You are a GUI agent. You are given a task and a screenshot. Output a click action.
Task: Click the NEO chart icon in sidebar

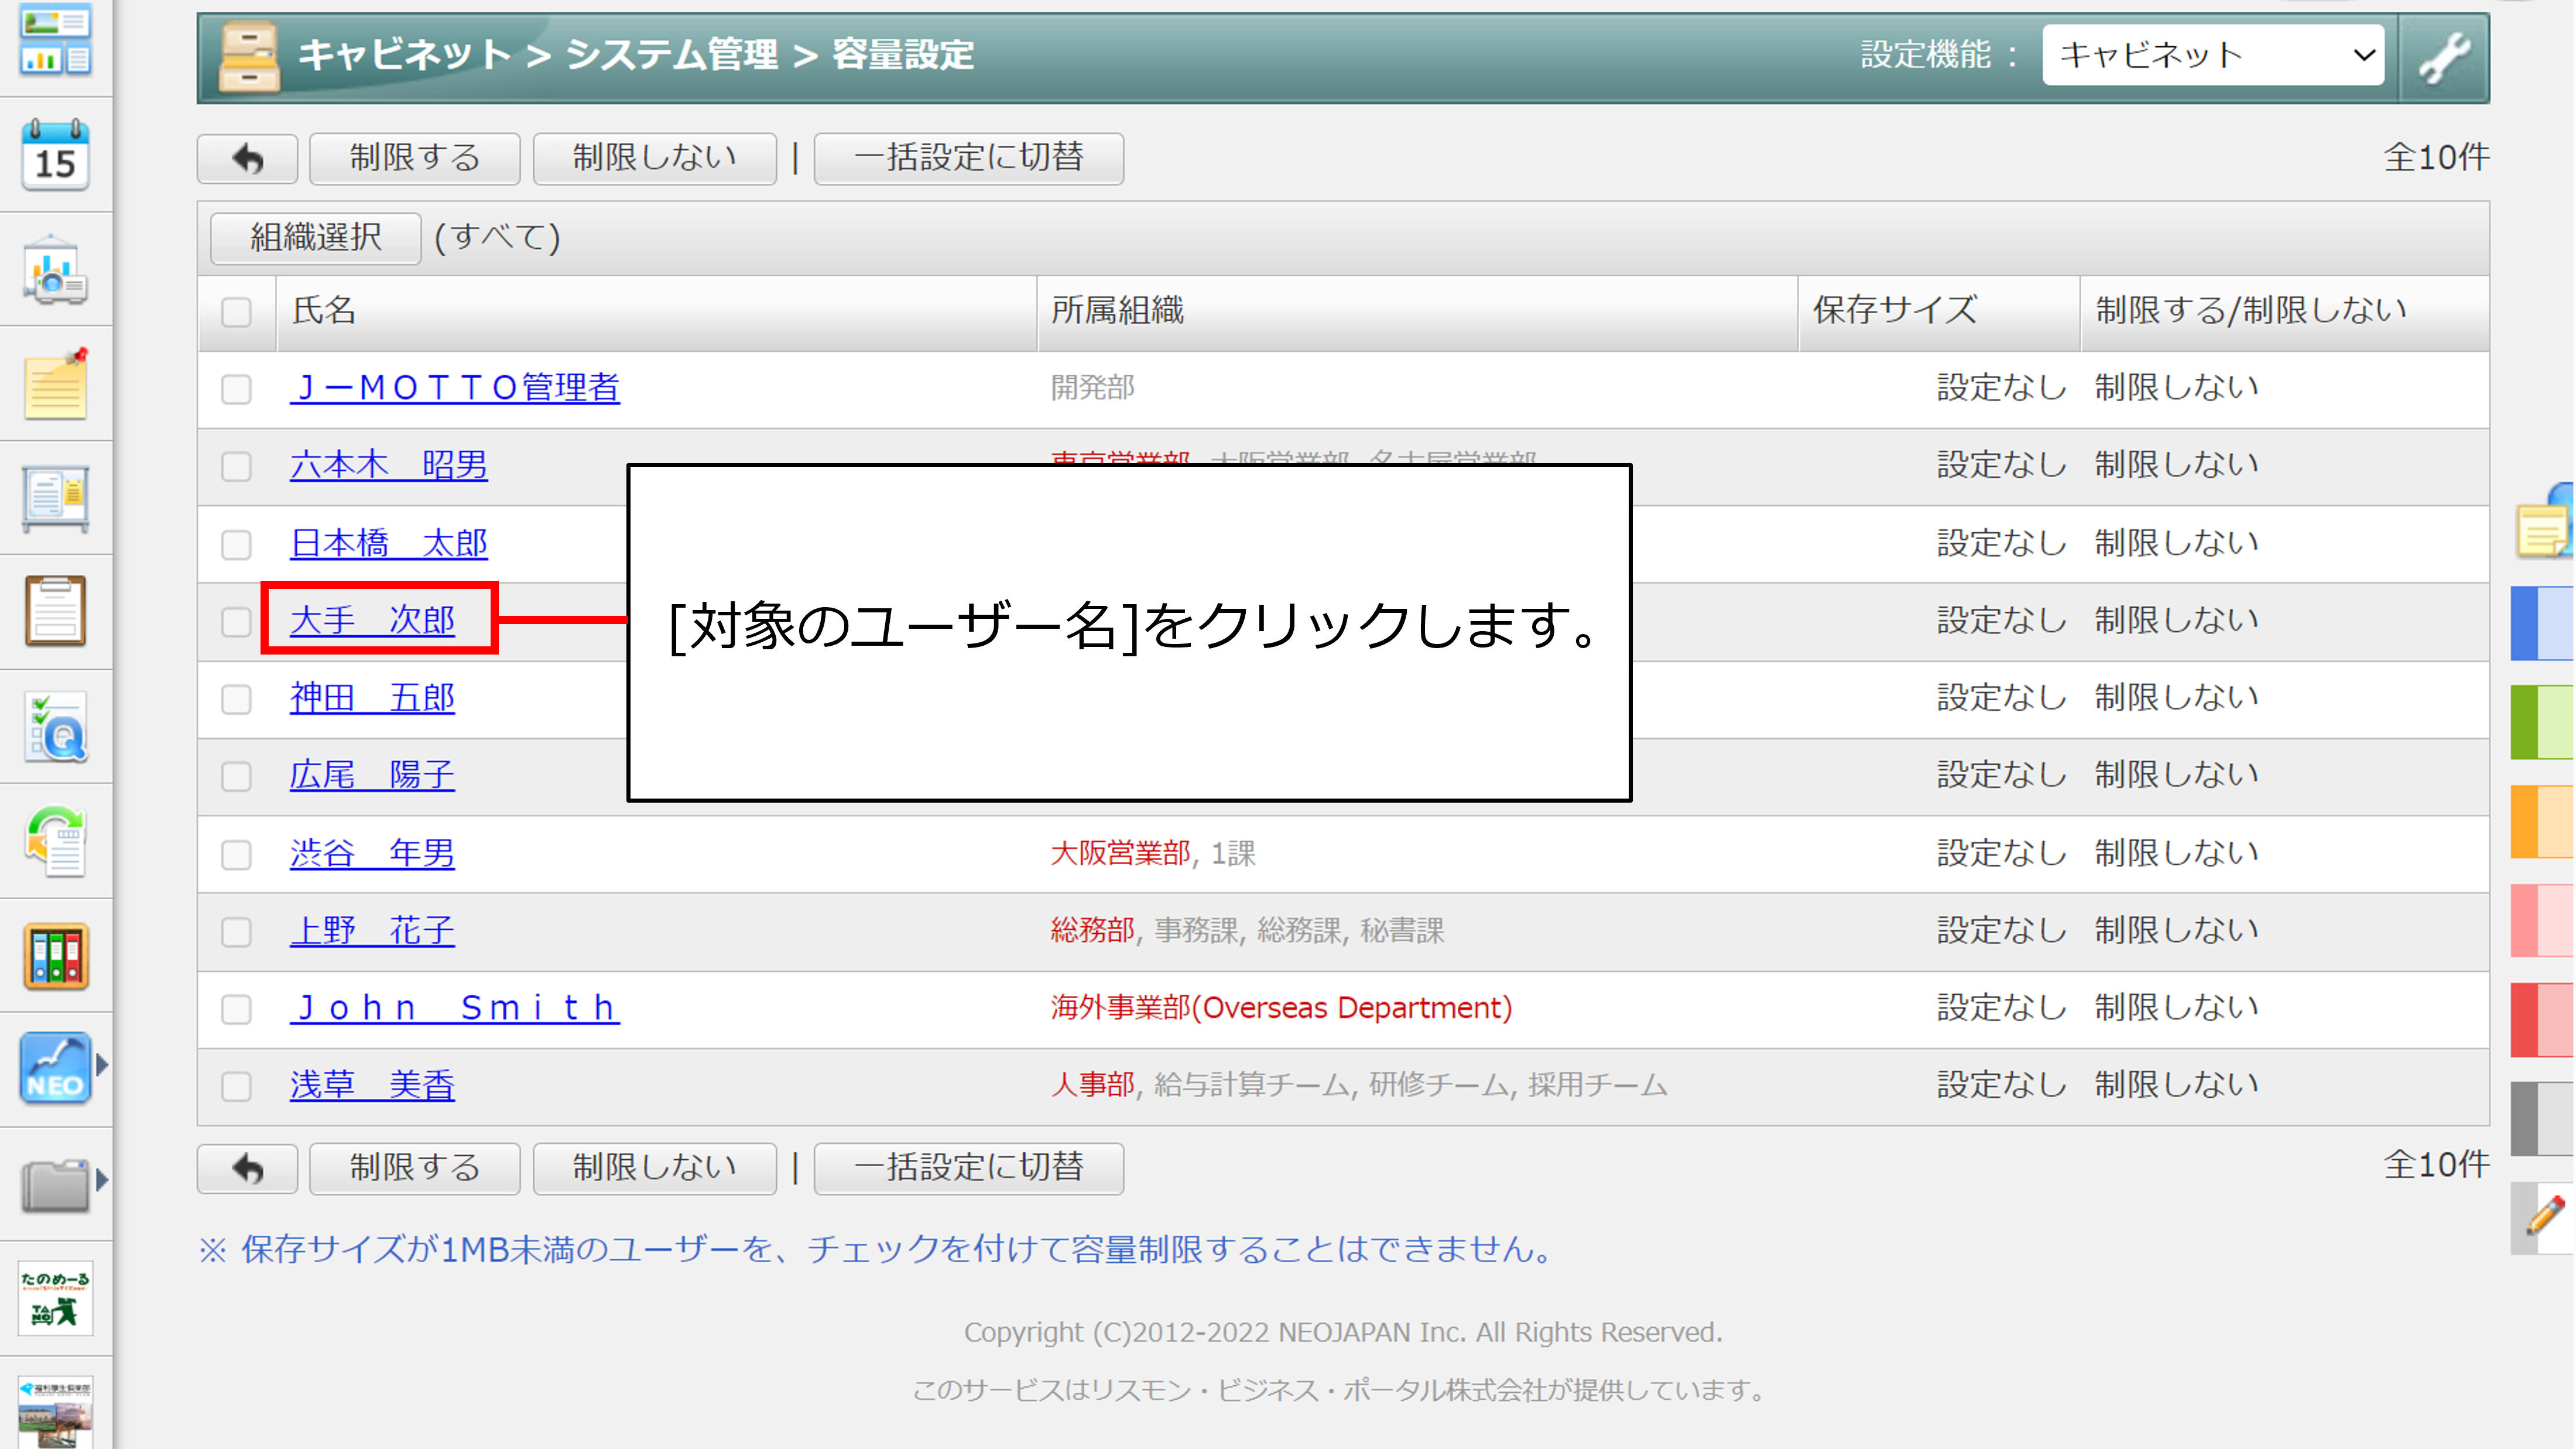pyautogui.click(x=55, y=1068)
